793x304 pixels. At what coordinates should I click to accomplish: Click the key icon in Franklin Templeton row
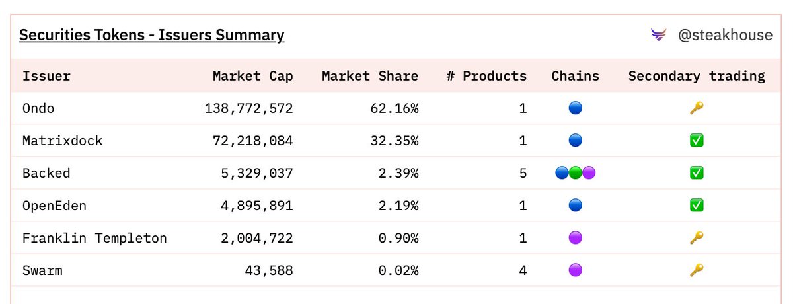(697, 237)
